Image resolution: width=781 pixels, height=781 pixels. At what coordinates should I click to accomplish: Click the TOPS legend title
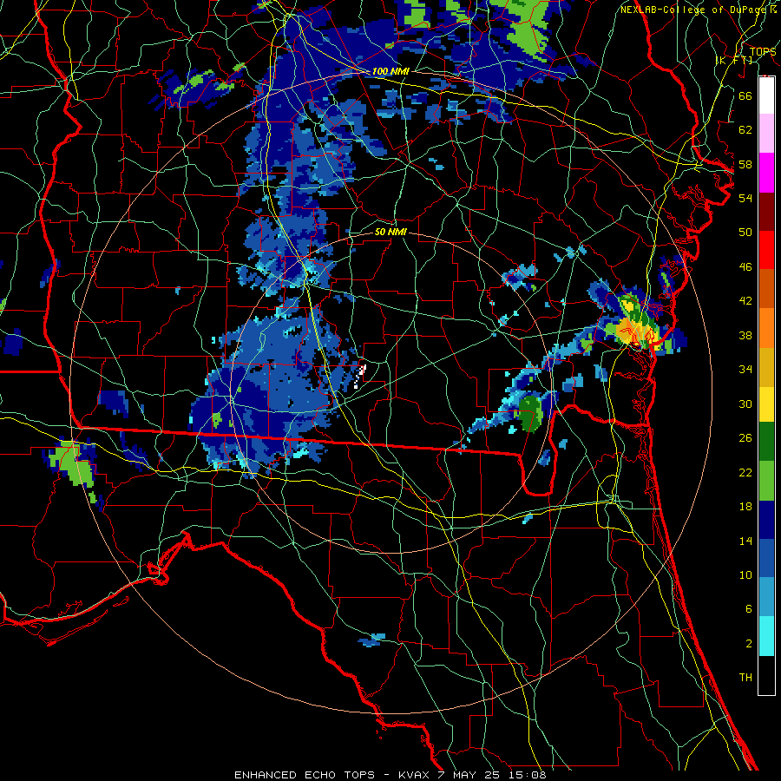coord(763,51)
